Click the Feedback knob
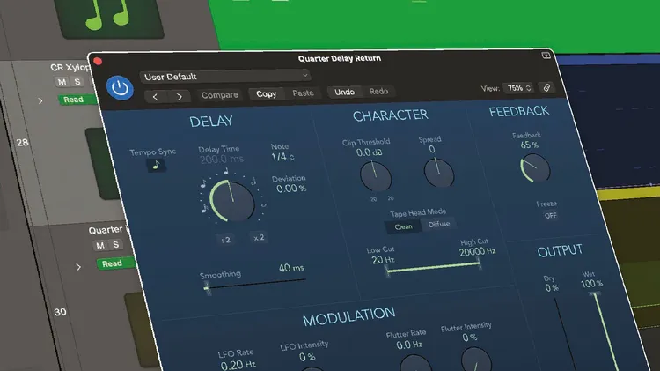The height and width of the screenshot is (371, 660). (535, 167)
